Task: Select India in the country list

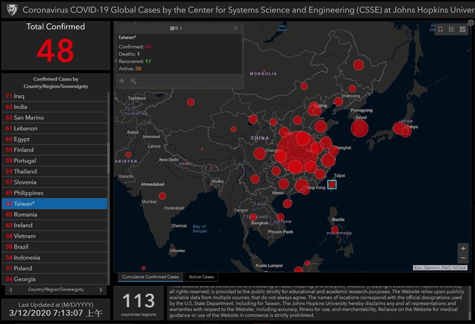Action: pyautogui.click(x=55, y=107)
